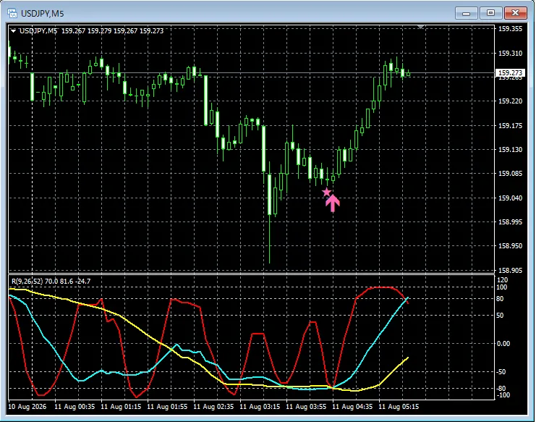The image size is (536, 422).
Task: Click the OHLC values text in chart header
Action: click(112, 31)
